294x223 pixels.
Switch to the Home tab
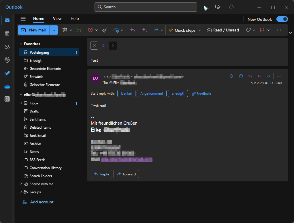click(x=39, y=18)
